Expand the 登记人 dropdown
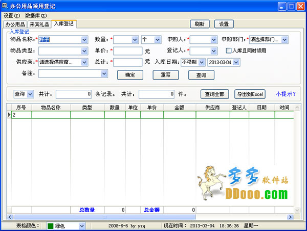Image resolution: width=307 pixels, height=231 pixels. pos(214,51)
